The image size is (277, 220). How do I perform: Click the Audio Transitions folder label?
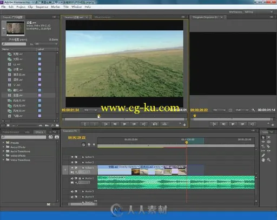20,151
